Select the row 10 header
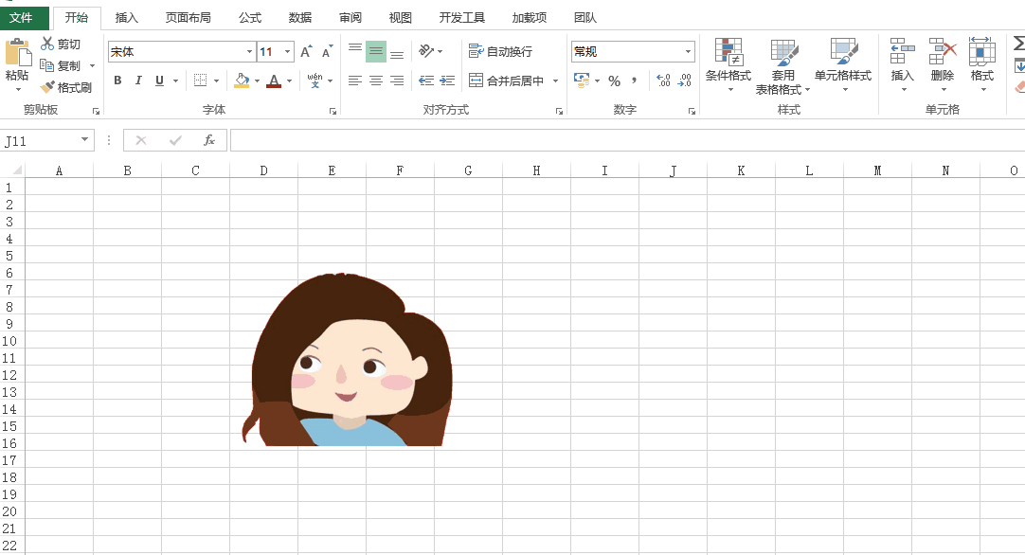Viewport: 1025px width, 555px height. [9, 341]
